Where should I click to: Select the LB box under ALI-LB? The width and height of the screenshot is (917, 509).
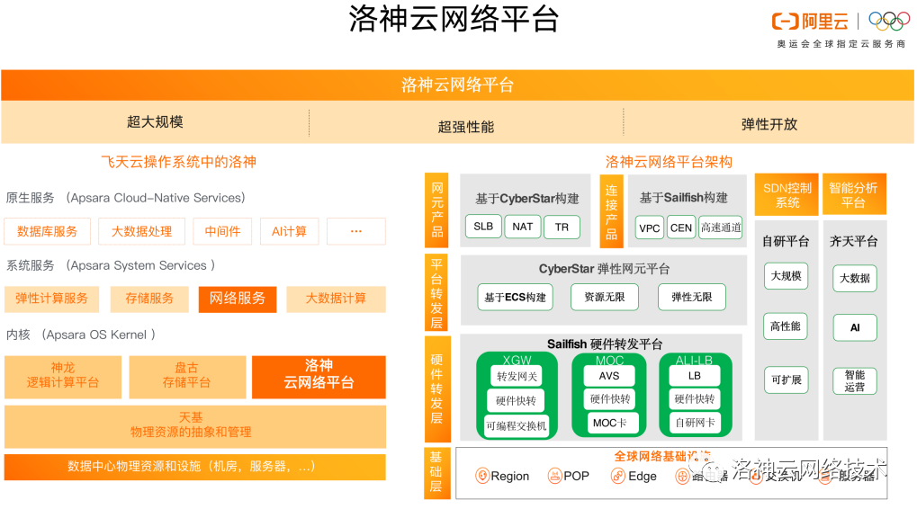(695, 376)
